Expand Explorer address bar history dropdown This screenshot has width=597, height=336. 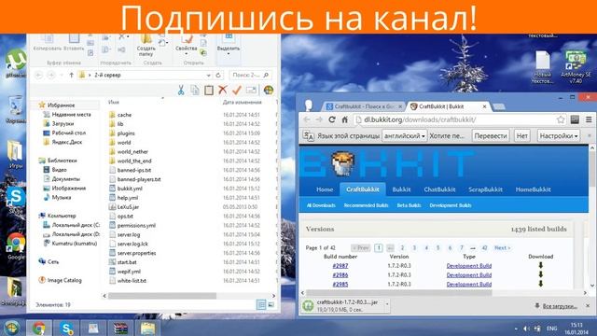(x=208, y=76)
